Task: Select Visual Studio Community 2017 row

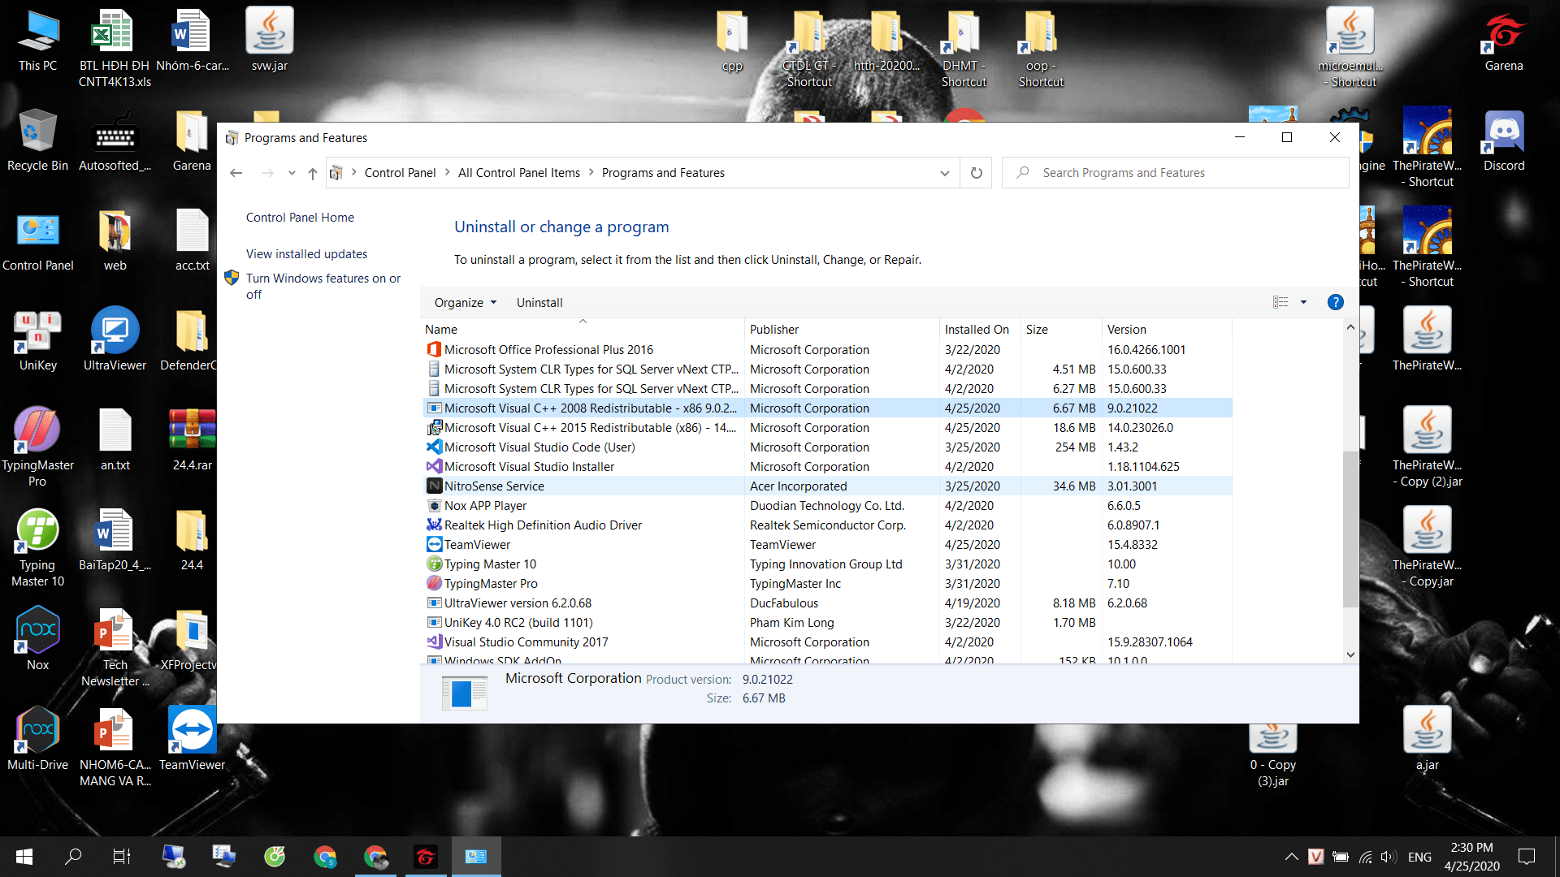Action: pyautogui.click(x=828, y=642)
